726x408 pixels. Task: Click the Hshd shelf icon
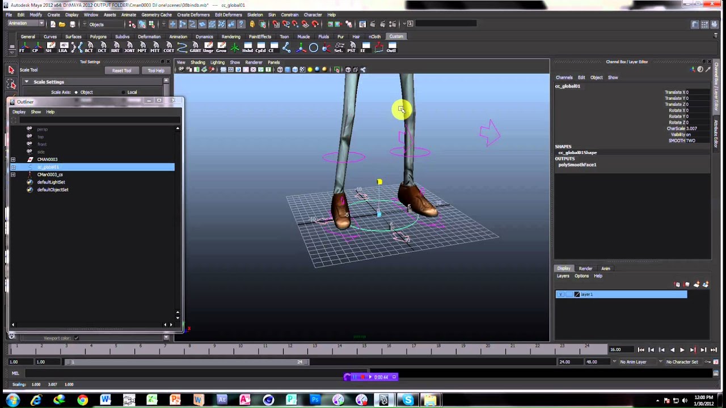click(x=248, y=48)
